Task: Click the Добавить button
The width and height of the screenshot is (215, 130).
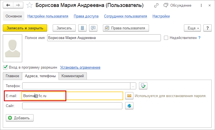Action: click(20, 118)
